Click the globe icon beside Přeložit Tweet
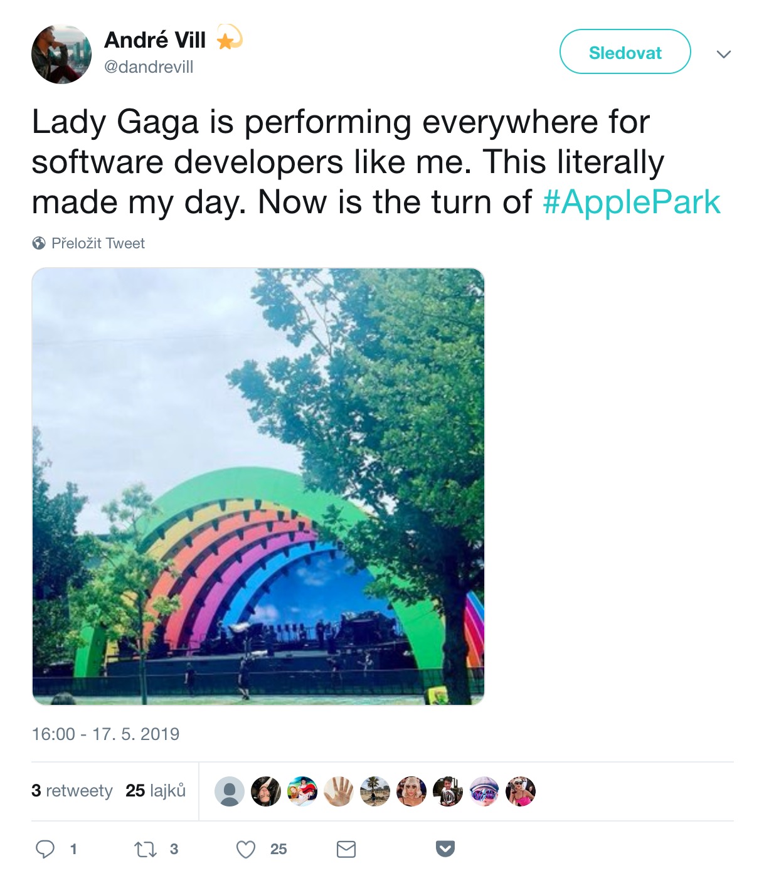The height and width of the screenshot is (883, 764). (39, 243)
